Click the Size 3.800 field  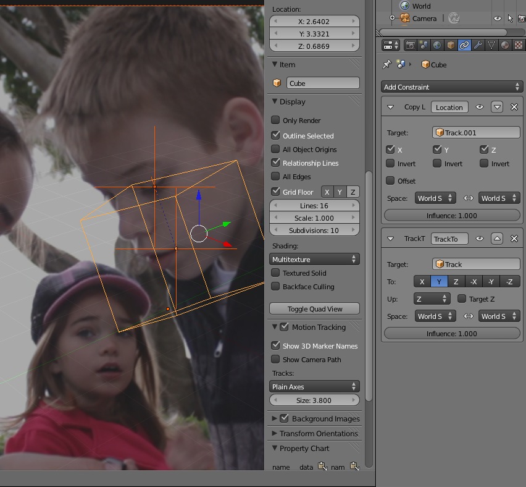coord(314,400)
